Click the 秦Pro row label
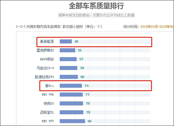 click(50, 86)
